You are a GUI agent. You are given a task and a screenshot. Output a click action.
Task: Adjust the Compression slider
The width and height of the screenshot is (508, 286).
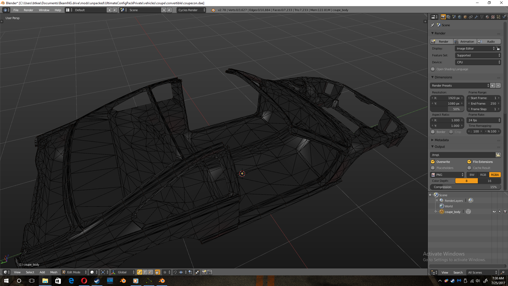[x=465, y=187]
